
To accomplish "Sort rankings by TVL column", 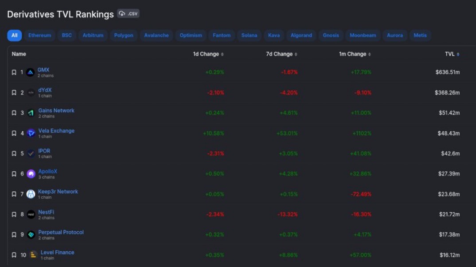I will (x=452, y=54).
